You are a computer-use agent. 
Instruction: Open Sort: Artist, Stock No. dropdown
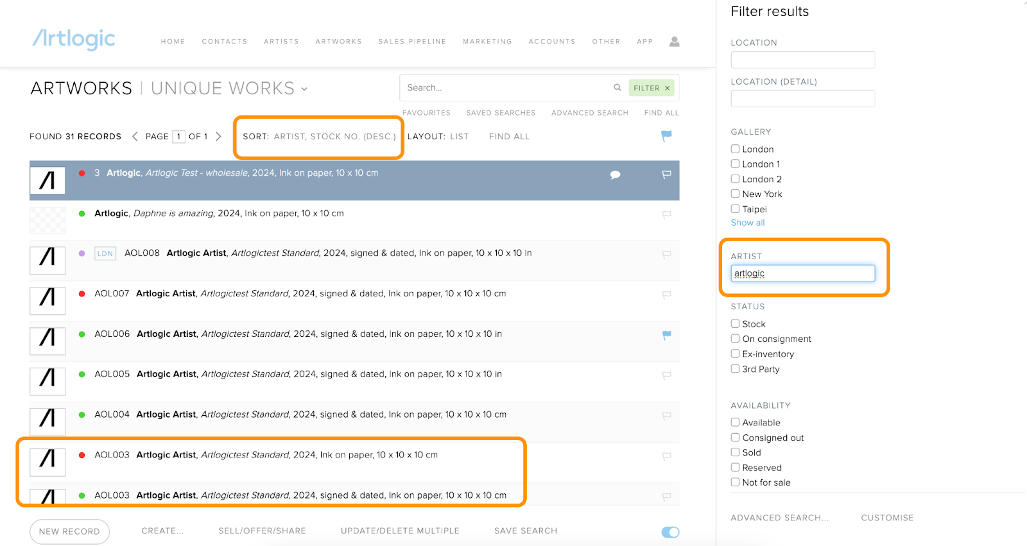(319, 137)
